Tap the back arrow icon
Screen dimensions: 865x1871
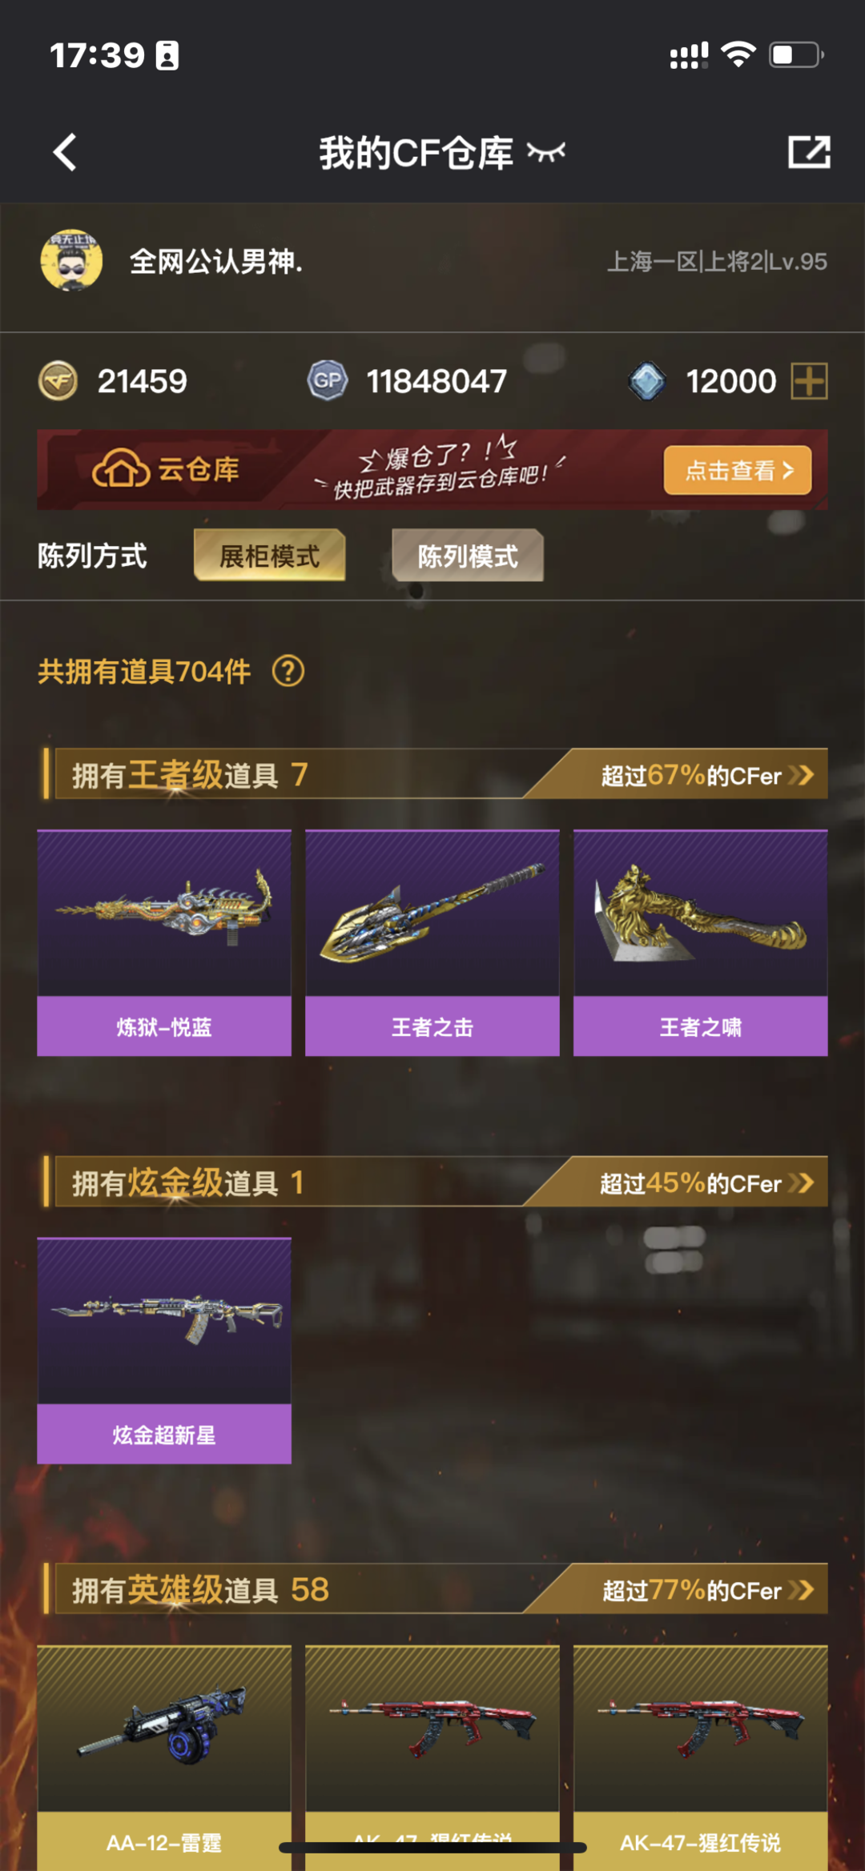click(x=65, y=152)
